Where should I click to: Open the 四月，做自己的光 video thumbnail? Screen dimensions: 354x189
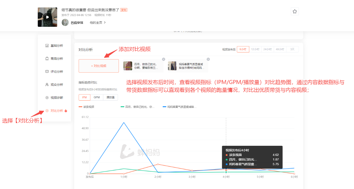click(128, 66)
